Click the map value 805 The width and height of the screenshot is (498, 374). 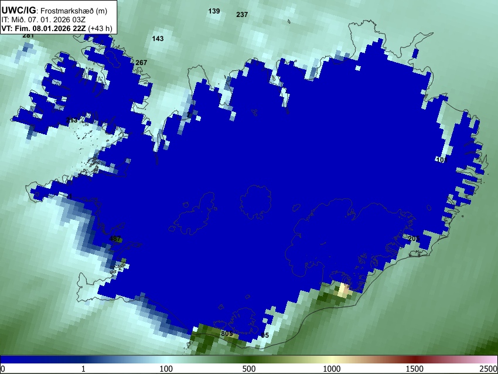(x=227, y=334)
